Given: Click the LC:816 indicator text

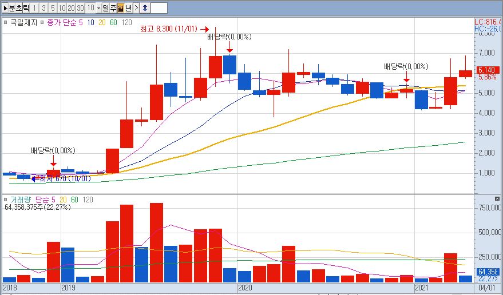Looking at the screenshot, I should [x=488, y=22].
